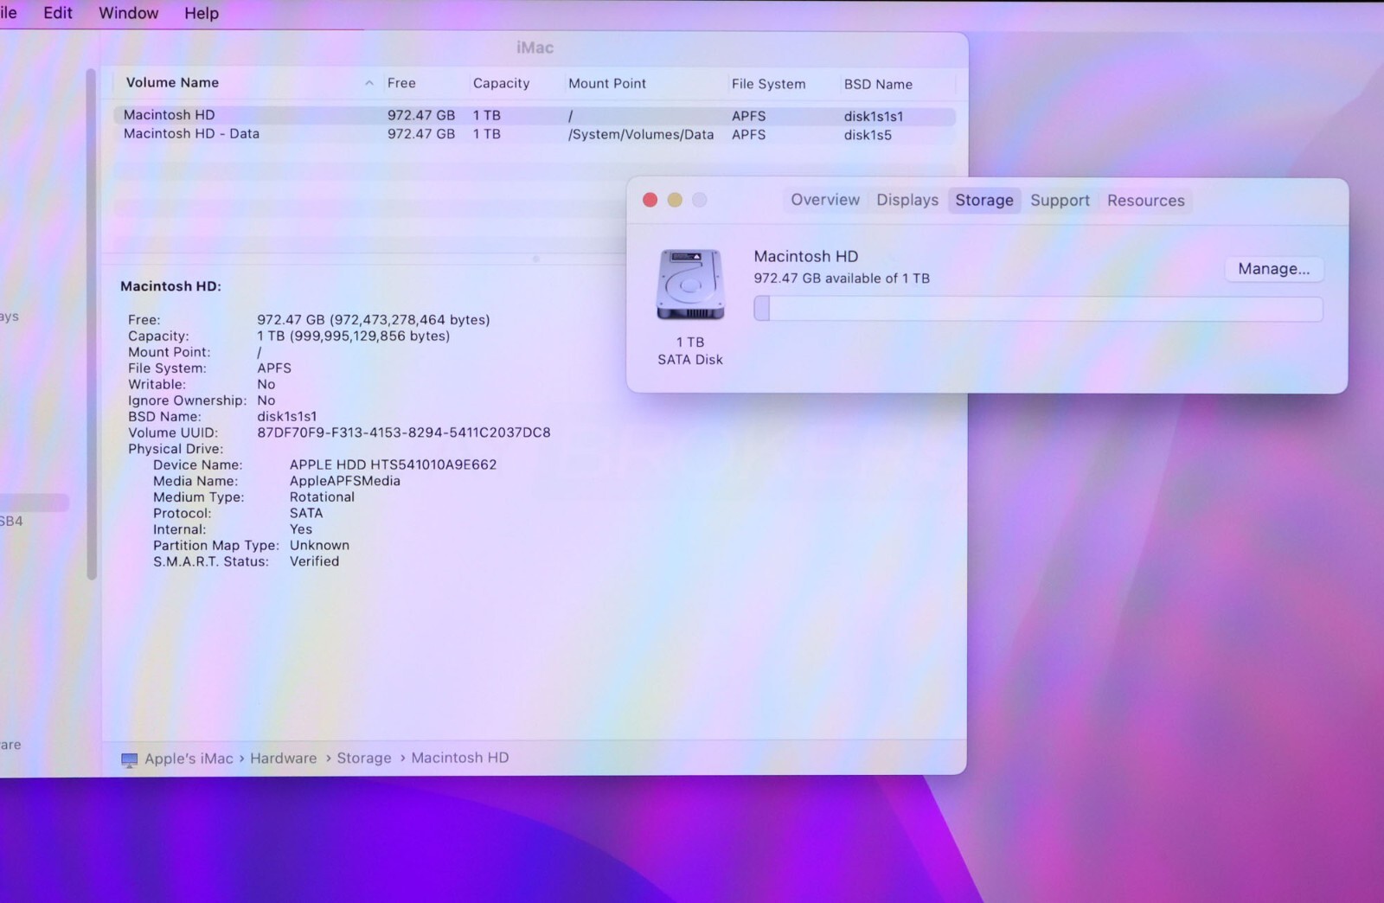Click the disk1s1s1 BSD name cell
The image size is (1384, 903).
874,116
